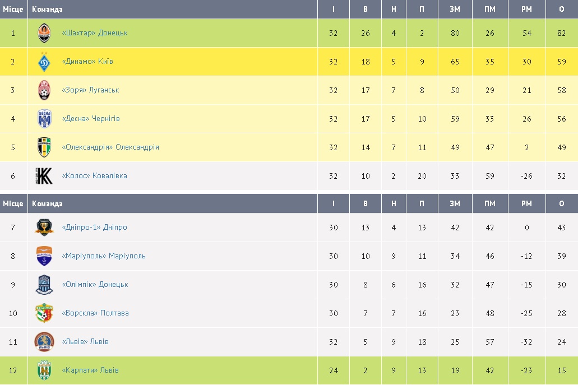Click the Desna Chernihiv club emblem
578x385 pixels.
[44, 119]
